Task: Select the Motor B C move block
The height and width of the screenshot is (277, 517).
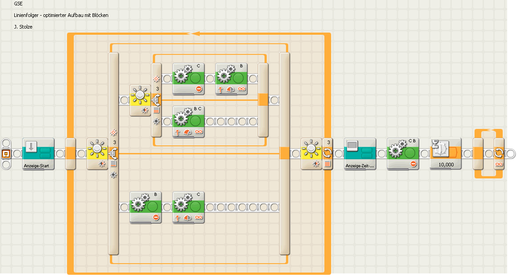Action: tap(188, 121)
